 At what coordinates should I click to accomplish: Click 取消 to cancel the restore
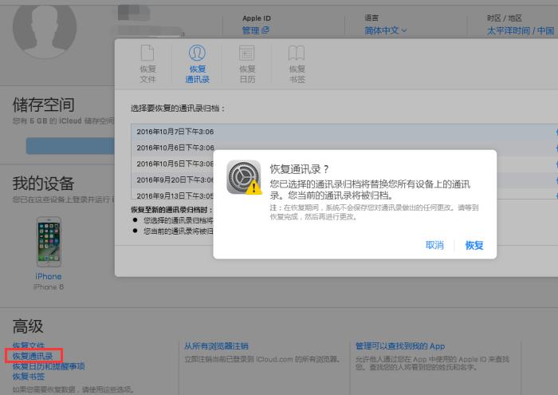[434, 245]
